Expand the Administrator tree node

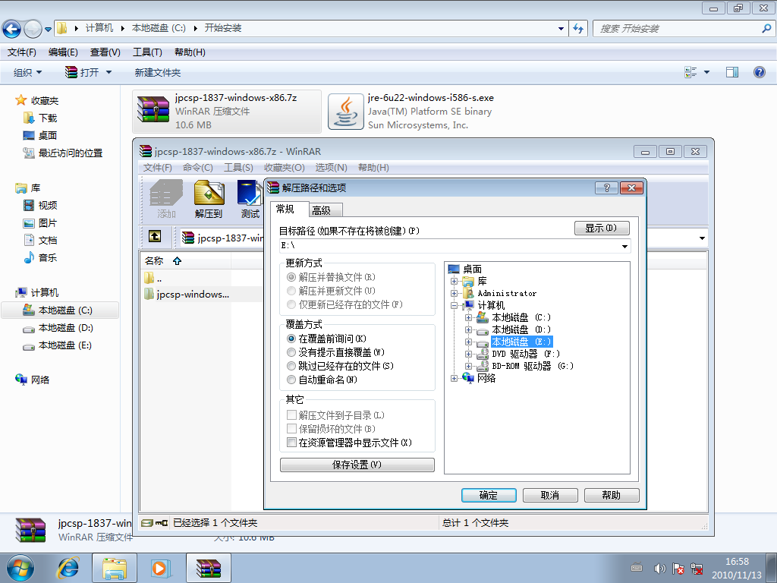(x=454, y=294)
